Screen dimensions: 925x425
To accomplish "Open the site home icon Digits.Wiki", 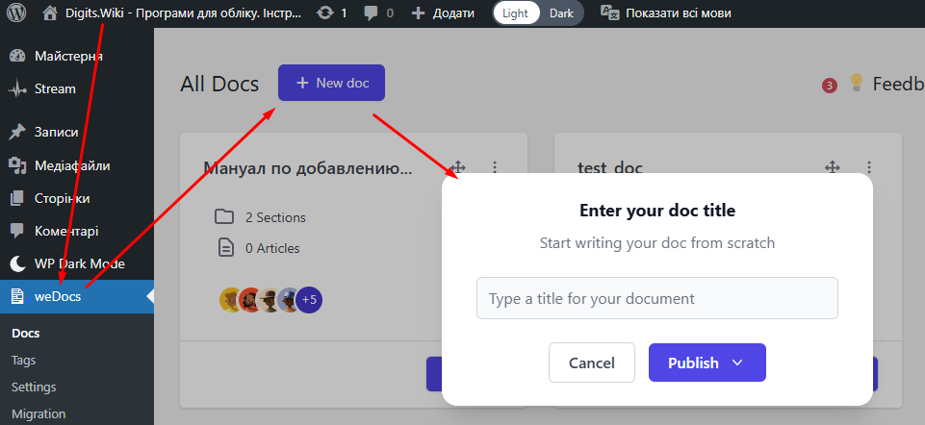I will pos(50,12).
